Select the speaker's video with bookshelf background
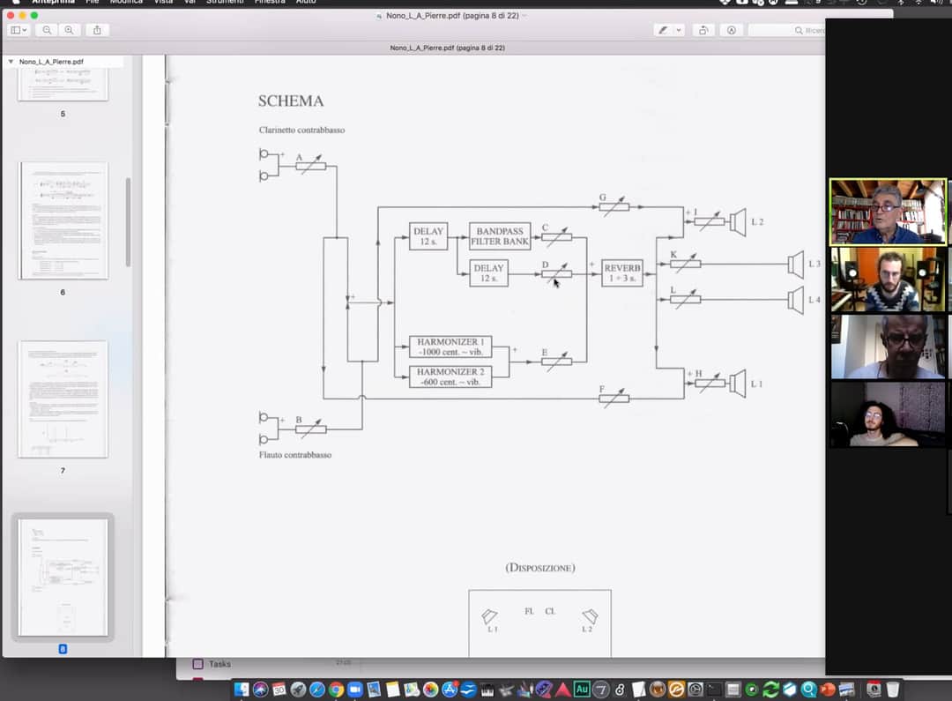Image resolution: width=952 pixels, height=701 pixels. click(888, 212)
